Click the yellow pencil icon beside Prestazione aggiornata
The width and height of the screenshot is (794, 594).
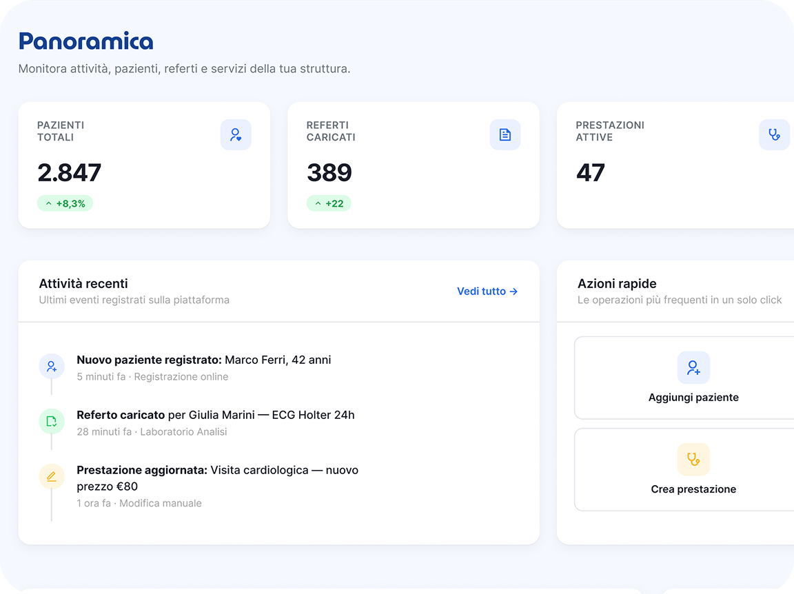point(52,477)
